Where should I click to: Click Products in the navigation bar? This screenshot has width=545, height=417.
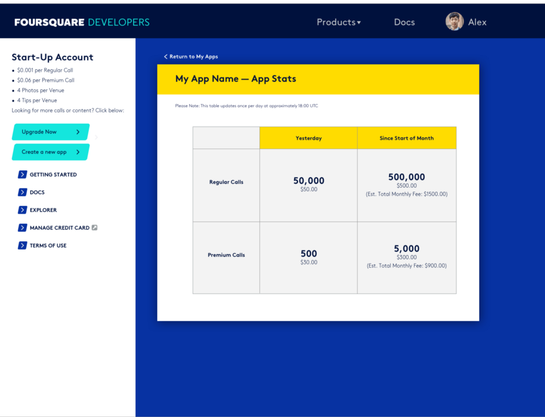(335, 22)
